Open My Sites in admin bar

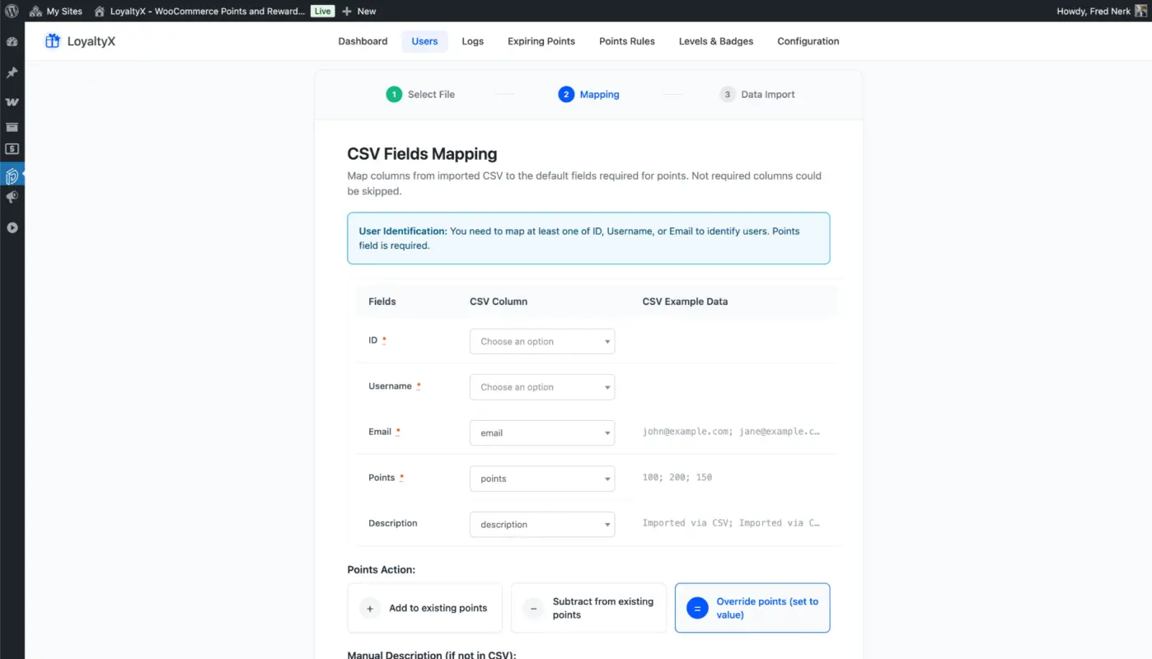pyautogui.click(x=56, y=11)
